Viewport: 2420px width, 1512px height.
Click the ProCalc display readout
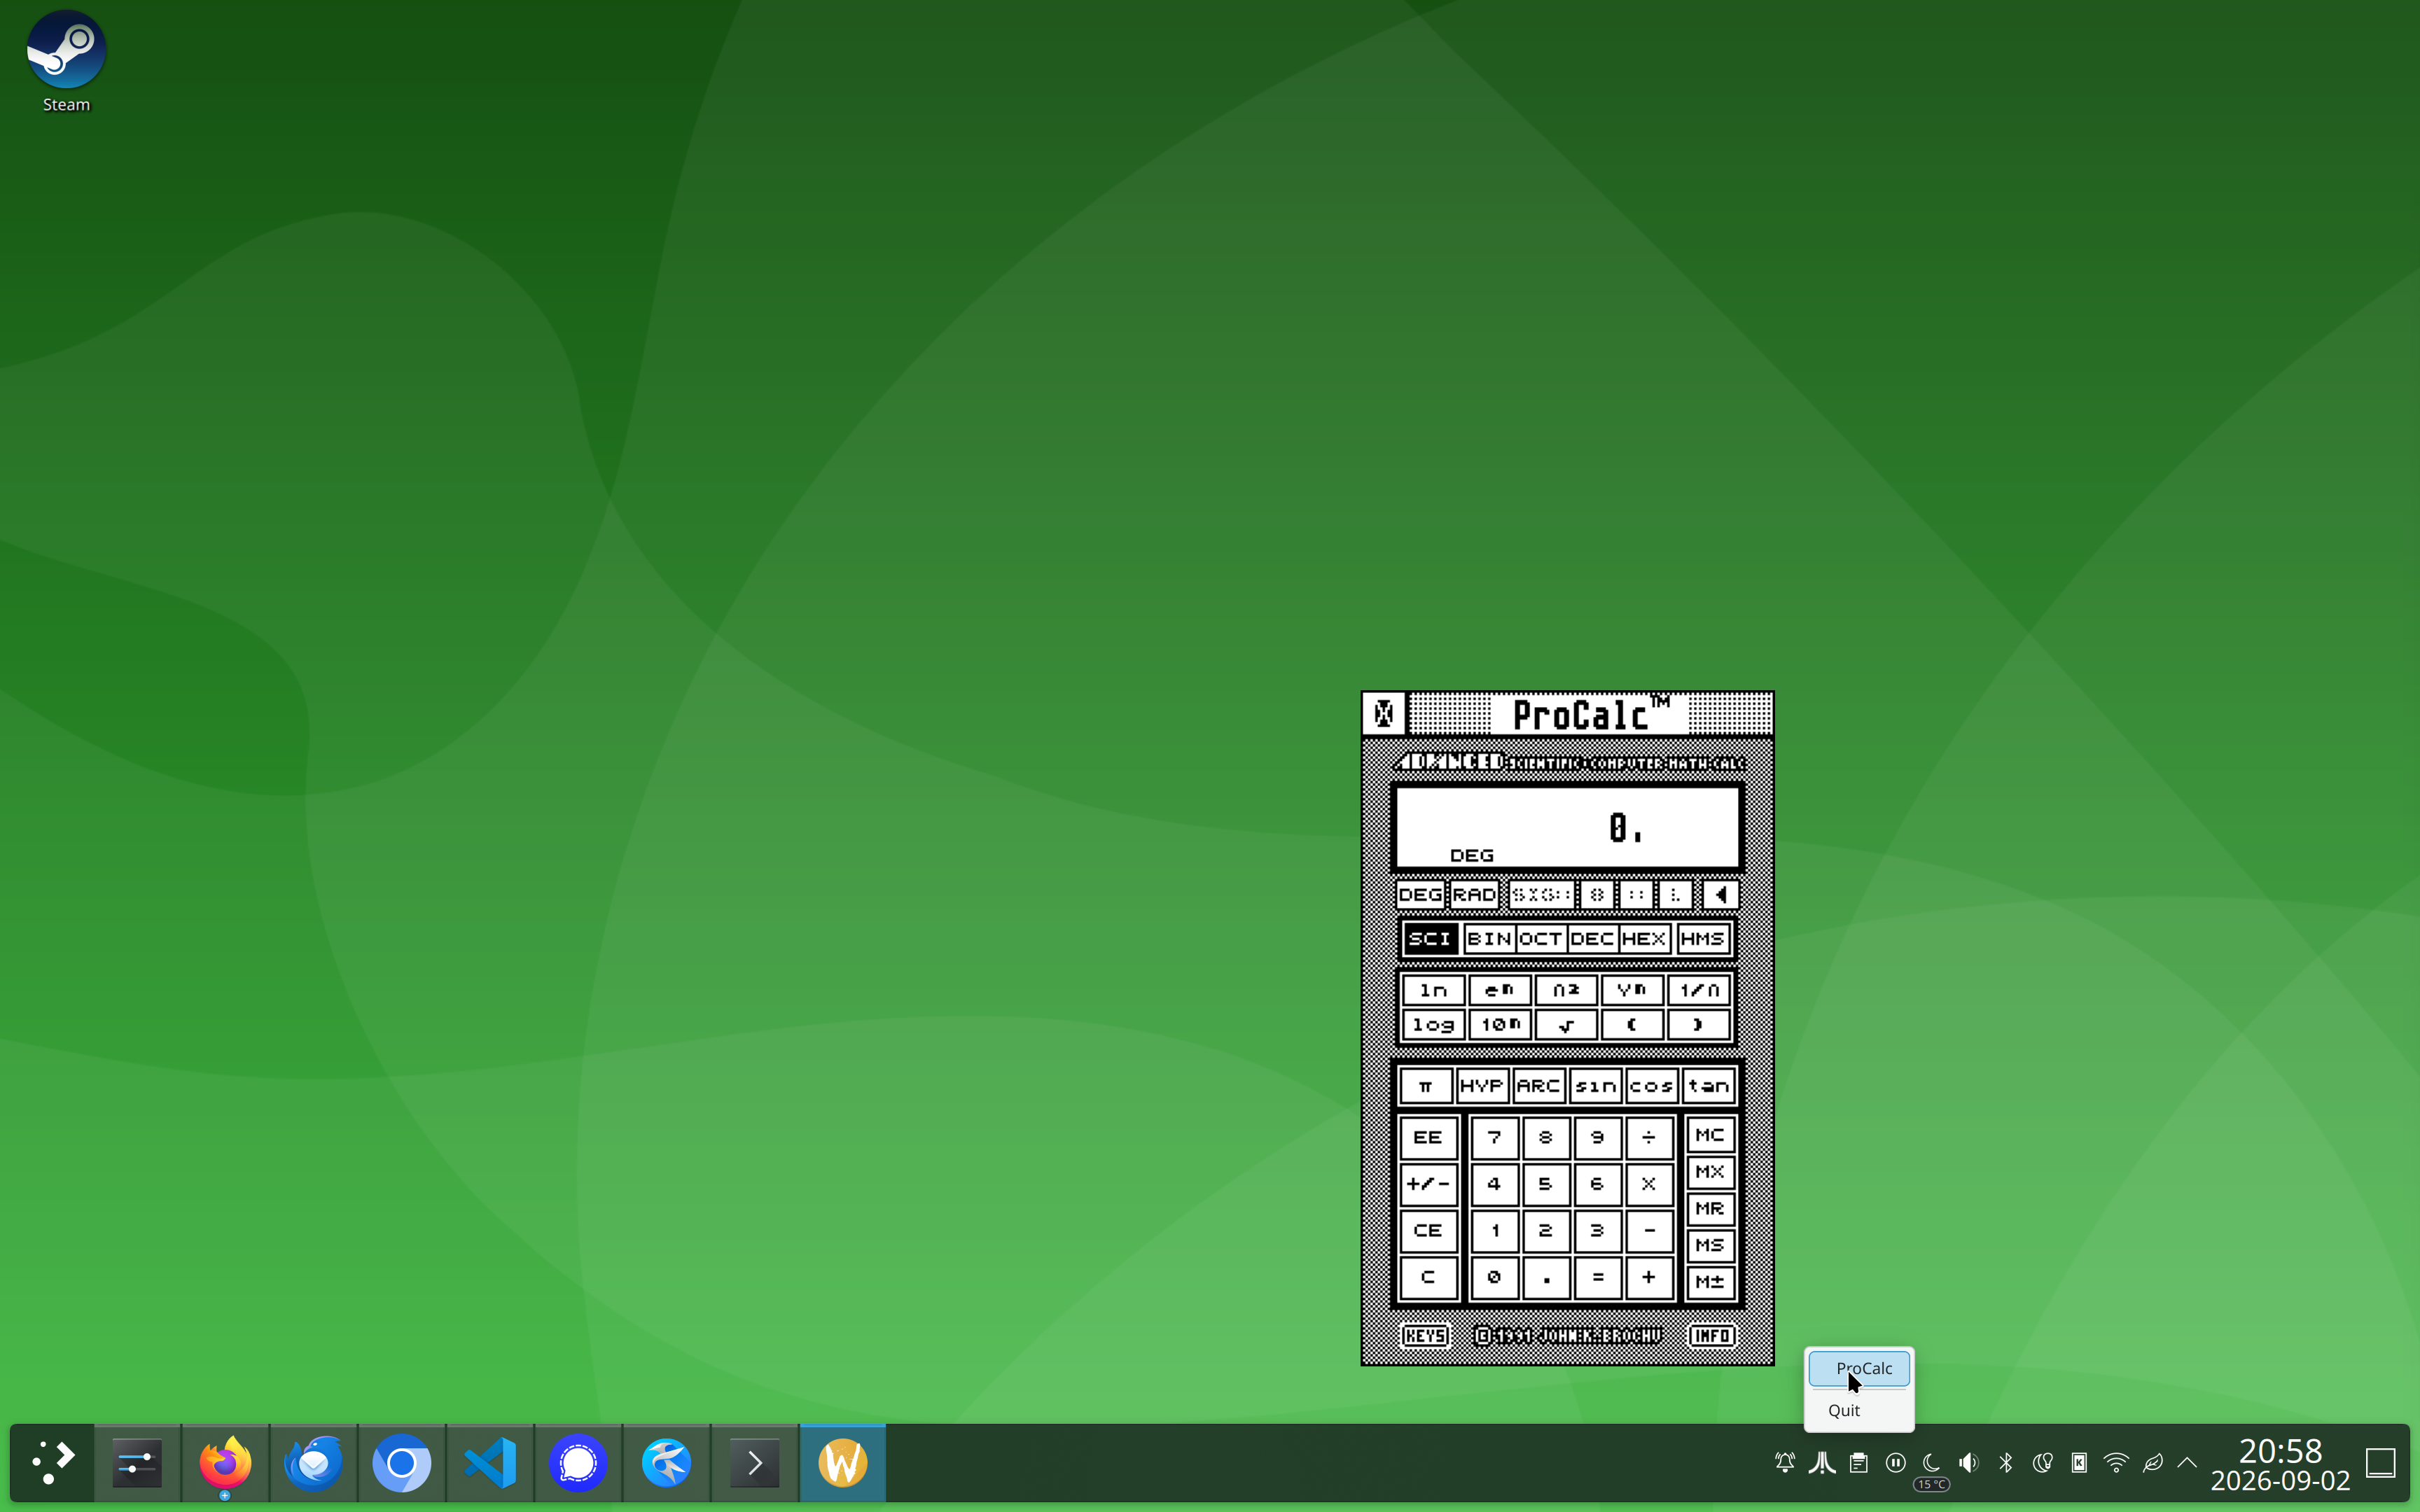(1567, 827)
